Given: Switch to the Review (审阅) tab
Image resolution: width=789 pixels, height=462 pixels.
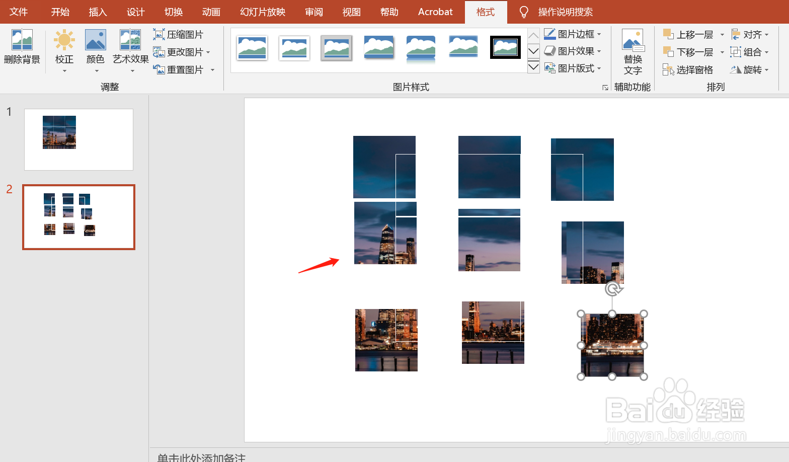Looking at the screenshot, I should click(x=314, y=12).
